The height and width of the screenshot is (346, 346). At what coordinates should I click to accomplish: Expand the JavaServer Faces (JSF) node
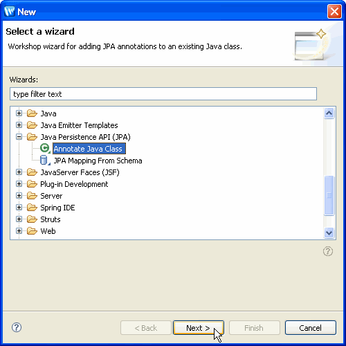tap(19, 172)
